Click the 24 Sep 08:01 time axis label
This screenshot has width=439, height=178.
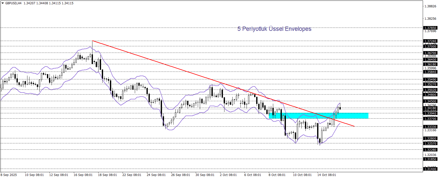(156, 175)
